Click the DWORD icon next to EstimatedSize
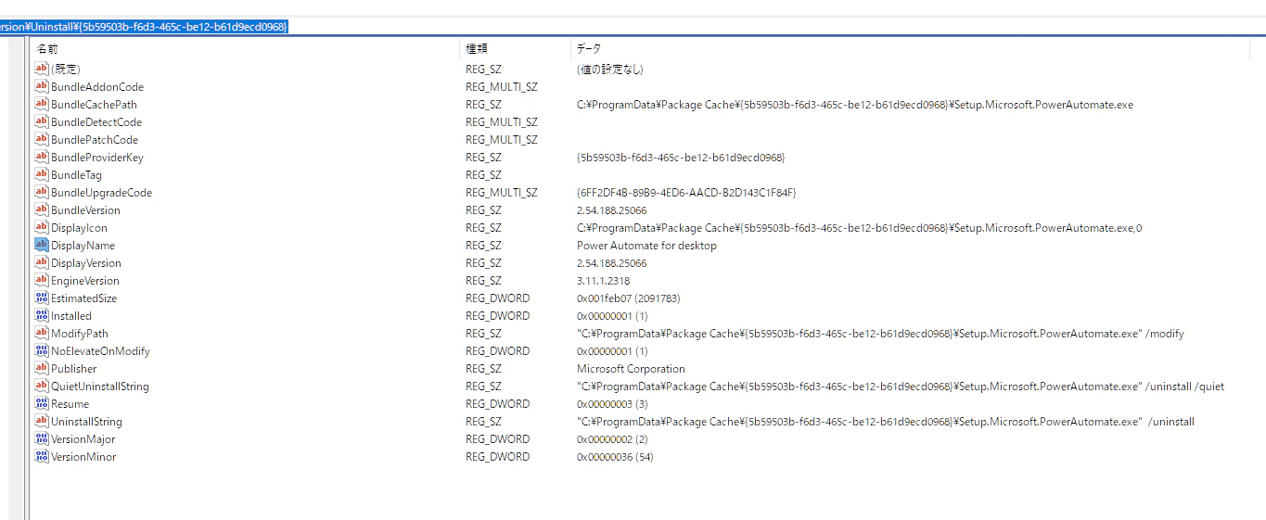This screenshot has height=520, width=1266. (41, 298)
